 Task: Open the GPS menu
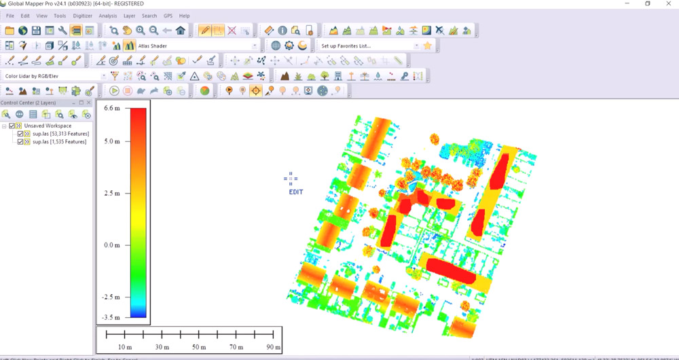click(168, 16)
